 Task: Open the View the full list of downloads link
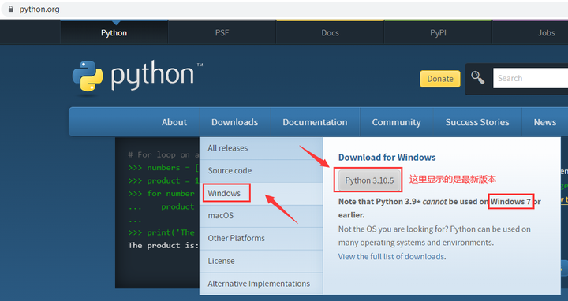(391, 257)
